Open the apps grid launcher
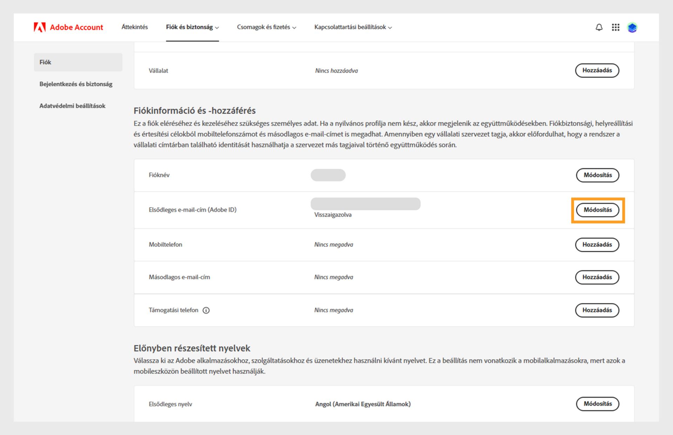 coord(616,27)
